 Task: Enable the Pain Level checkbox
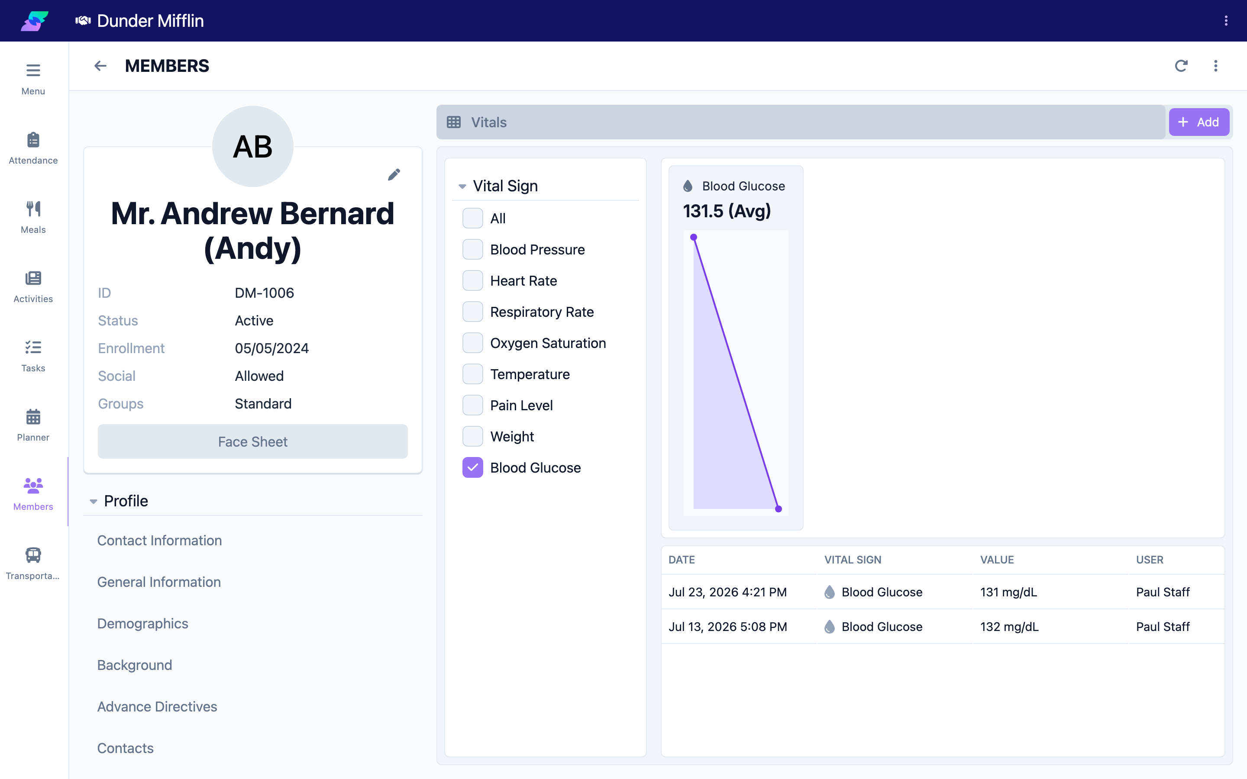(x=472, y=406)
